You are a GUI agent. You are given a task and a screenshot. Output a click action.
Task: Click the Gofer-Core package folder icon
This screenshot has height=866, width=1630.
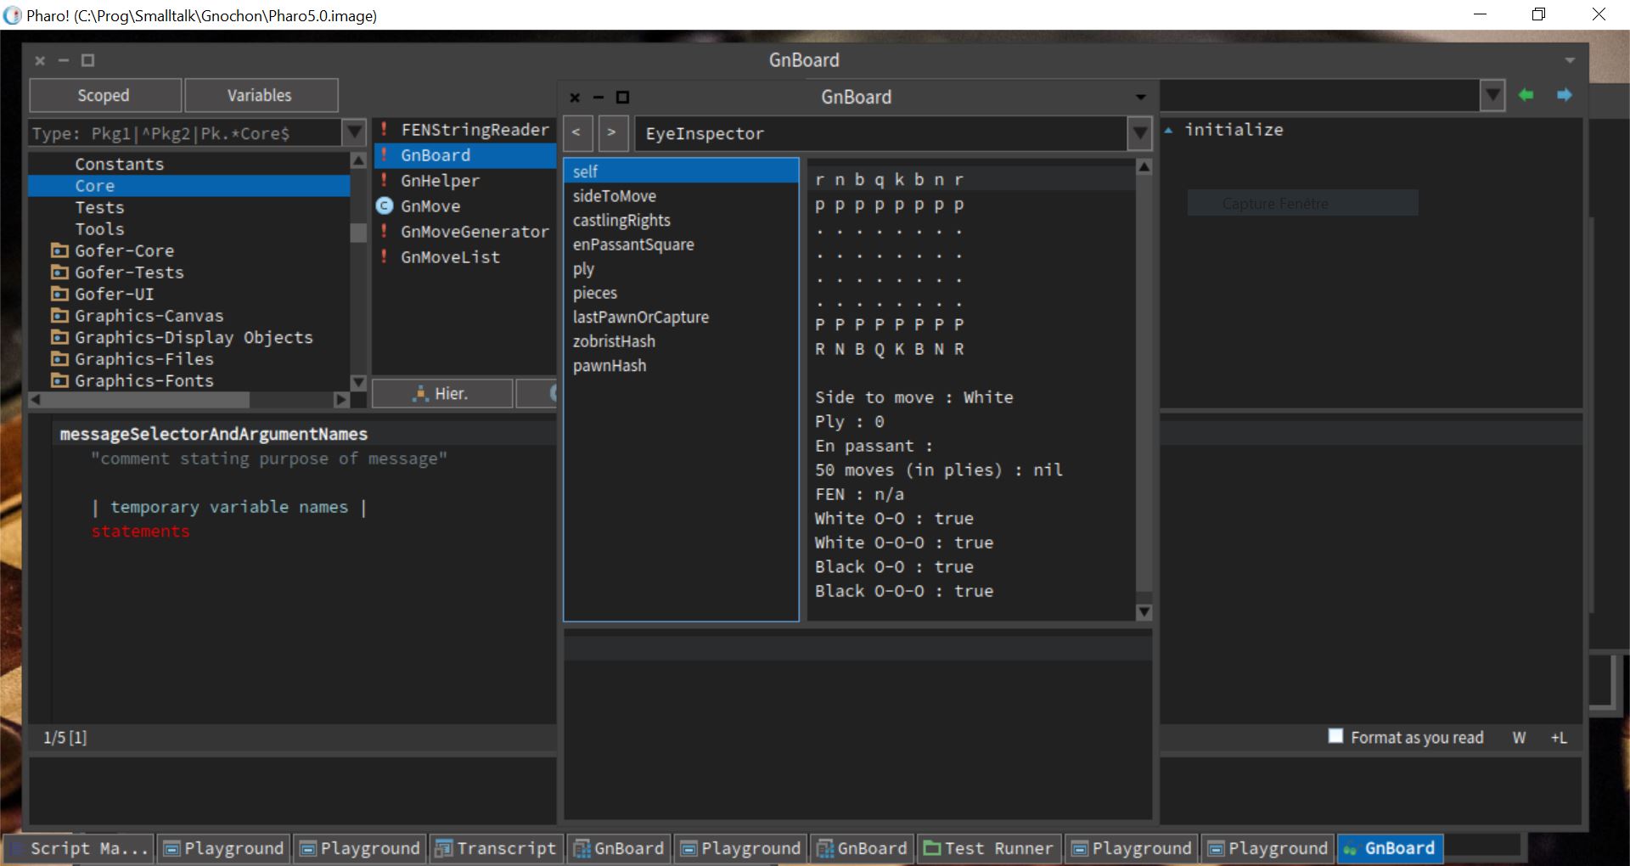59,250
